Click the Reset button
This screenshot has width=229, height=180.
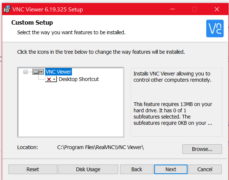click(x=33, y=169)
